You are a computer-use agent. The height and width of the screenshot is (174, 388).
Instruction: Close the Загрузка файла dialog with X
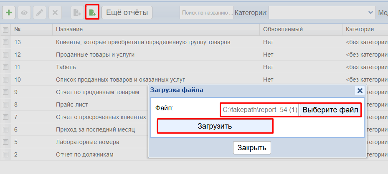(x=359, y=90)
